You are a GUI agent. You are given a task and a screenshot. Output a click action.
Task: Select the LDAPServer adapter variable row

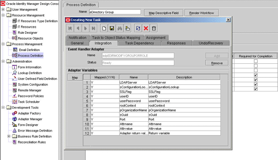[152, 83]
